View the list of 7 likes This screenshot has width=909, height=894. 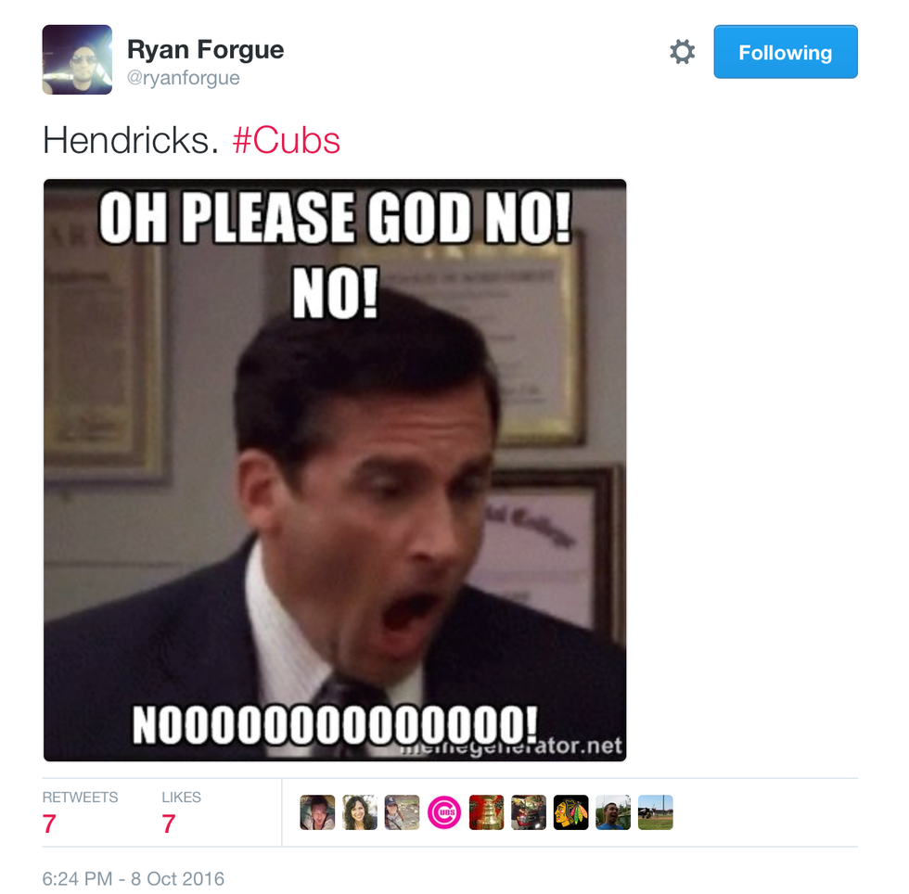[181, 813]
